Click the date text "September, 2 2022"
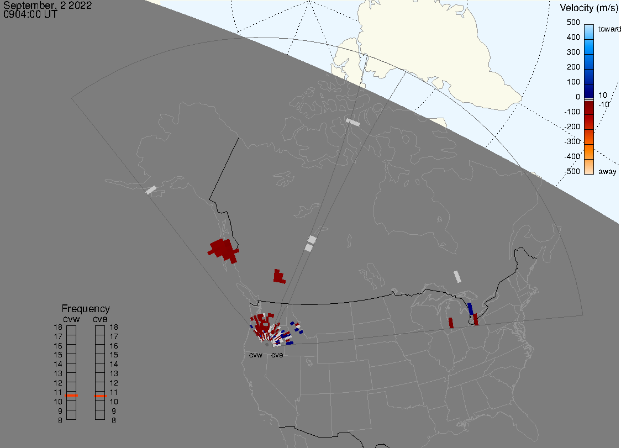The image size is (621, 448). click(x=48, y=5)
